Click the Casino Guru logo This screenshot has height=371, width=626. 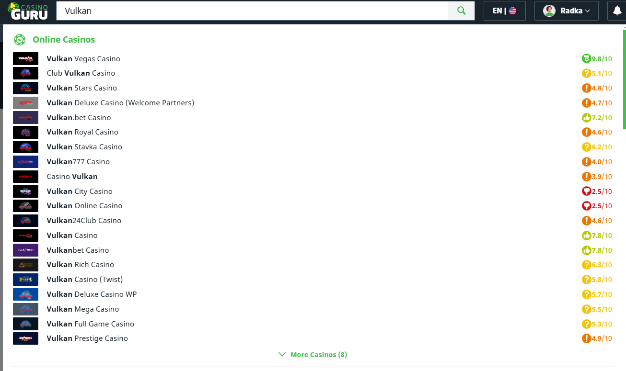click(27, 11)
